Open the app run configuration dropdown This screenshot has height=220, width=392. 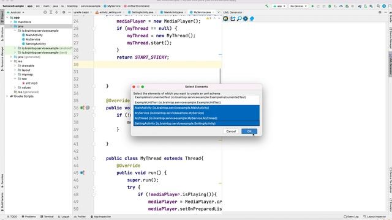point(279,6)
